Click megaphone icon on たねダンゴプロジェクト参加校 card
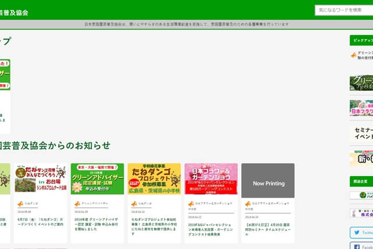This screenshot has height=249, width=373. (x=134, y=204)
